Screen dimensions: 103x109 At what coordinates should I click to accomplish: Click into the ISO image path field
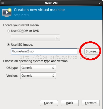pos(44,51)
